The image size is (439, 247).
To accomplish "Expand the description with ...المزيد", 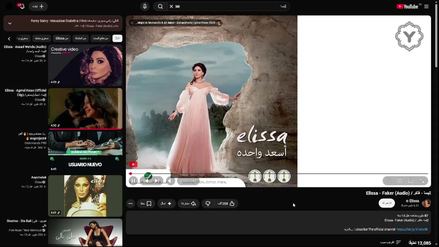I will 348,229.
